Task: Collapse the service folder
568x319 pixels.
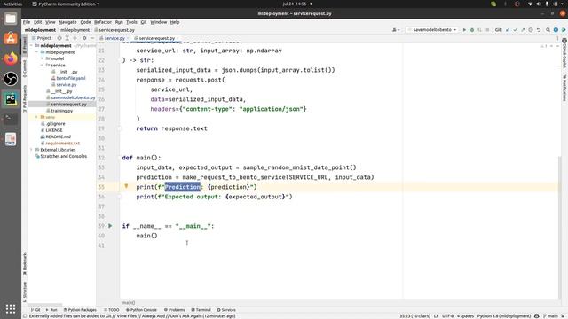Action: tap(42, 65)
